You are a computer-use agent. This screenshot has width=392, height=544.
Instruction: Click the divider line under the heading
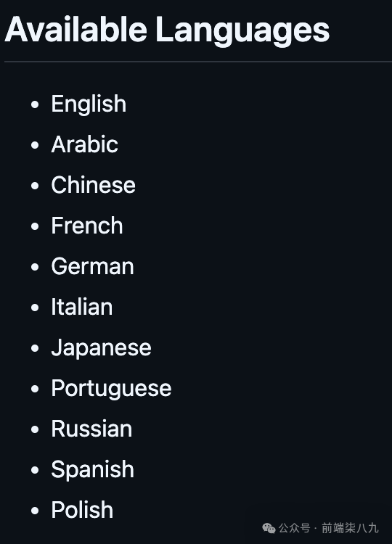click(x=198, y=62)
